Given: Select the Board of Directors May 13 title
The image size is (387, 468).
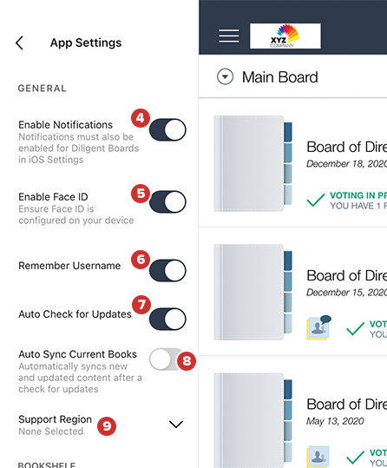Looking at the screenshot, I should pyautogui.click(x=347, y=405).
